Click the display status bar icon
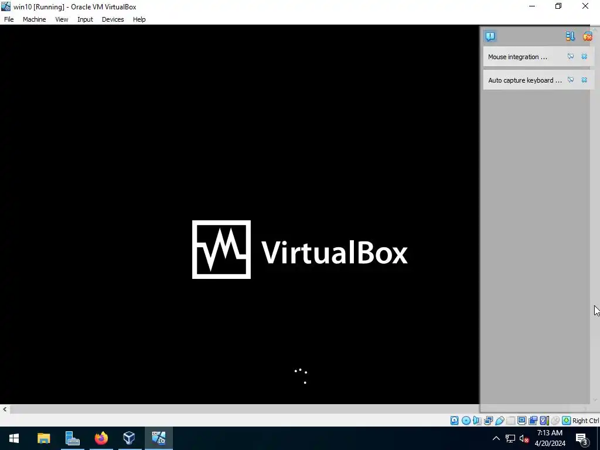Image resolution: width=600 pixels, height=450 pixels. click(521, 421)
